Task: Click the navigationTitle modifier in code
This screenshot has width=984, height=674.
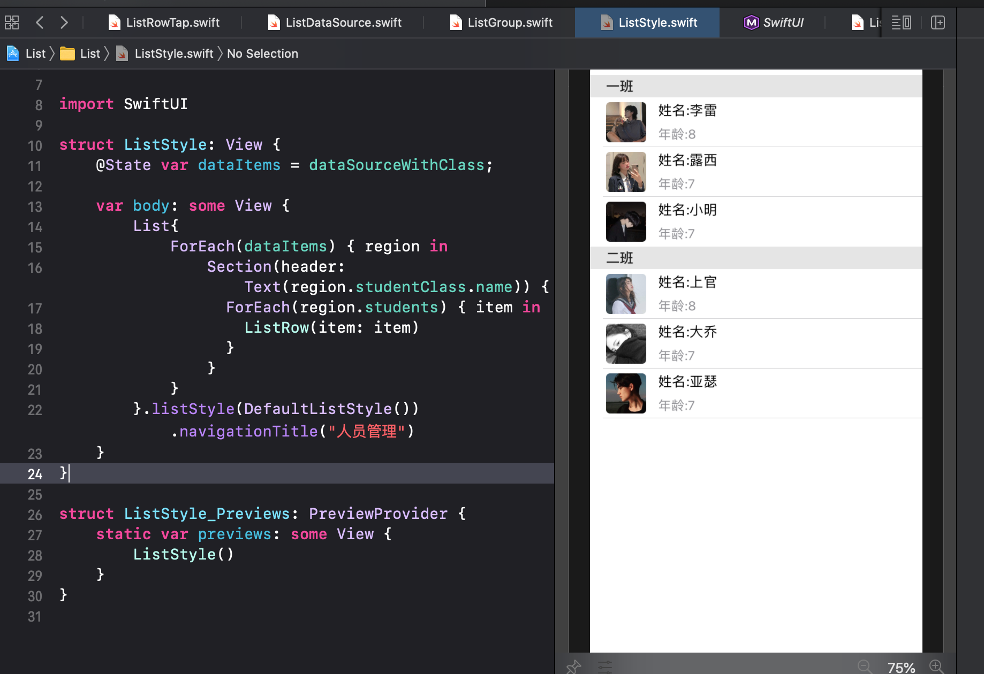Action: click(248, 431)
